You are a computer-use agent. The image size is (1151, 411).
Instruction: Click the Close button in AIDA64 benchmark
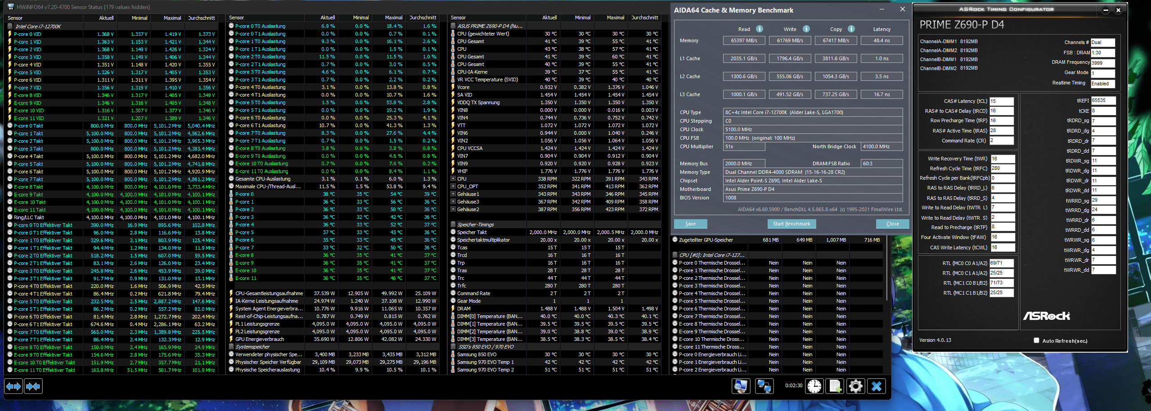[x=892, y=224]
